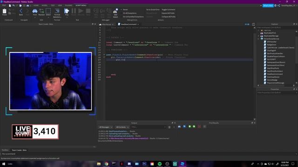Switch to the HeadlessCommand script tab
This screenshot has width=298, height=167.
[129, 24]
